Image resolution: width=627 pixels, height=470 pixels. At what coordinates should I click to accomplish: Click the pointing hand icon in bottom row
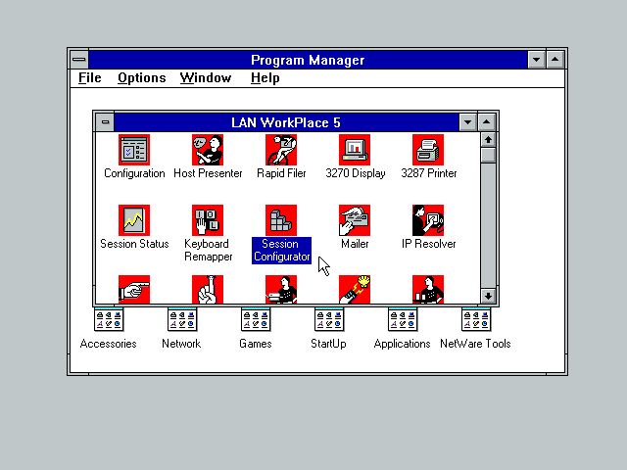pos(134,290)
